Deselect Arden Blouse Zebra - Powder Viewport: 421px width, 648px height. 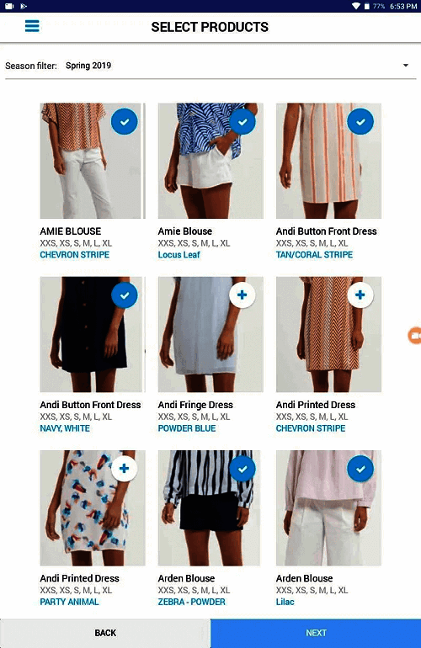click(x=242, y=469)
